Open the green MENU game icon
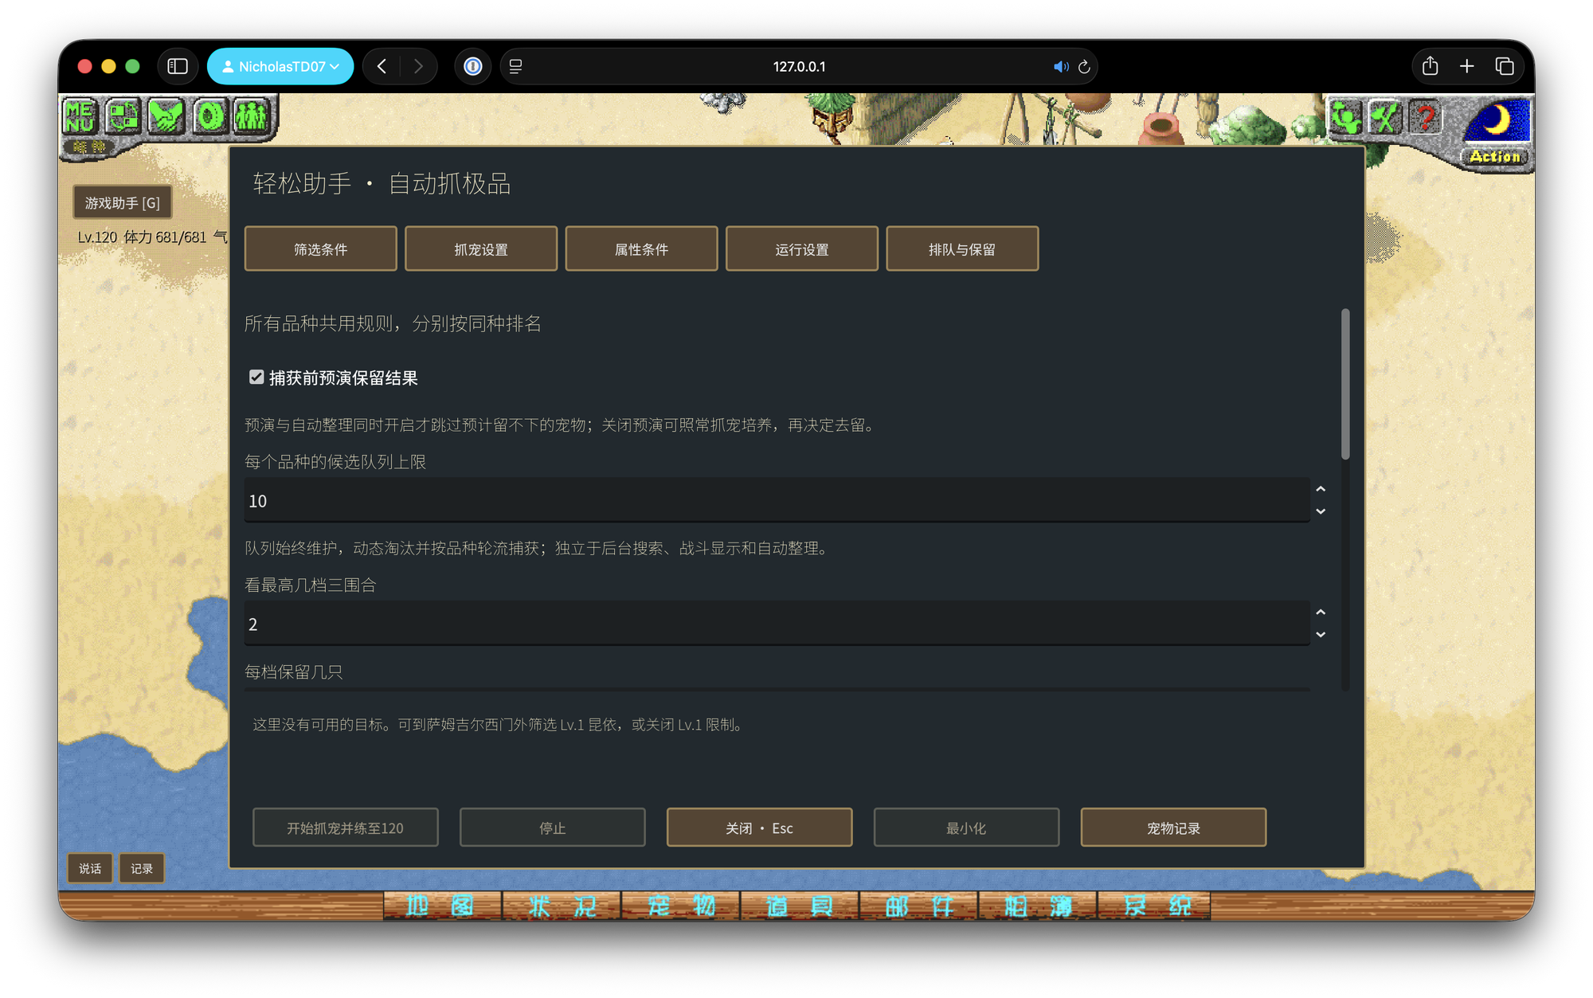 [x=80, y=116]
